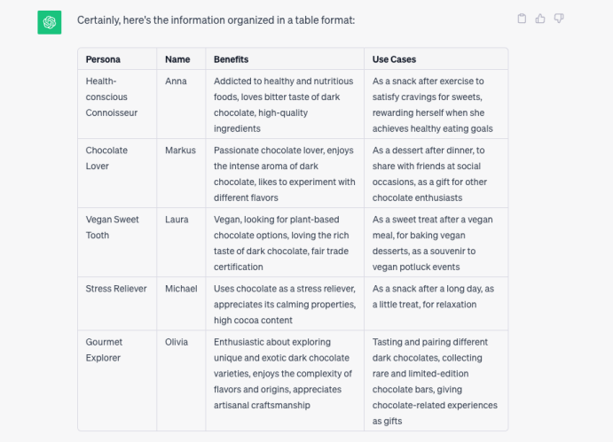Click the Use Cases column header
This screenshot has width=613, height=442.
coord(394,59)
